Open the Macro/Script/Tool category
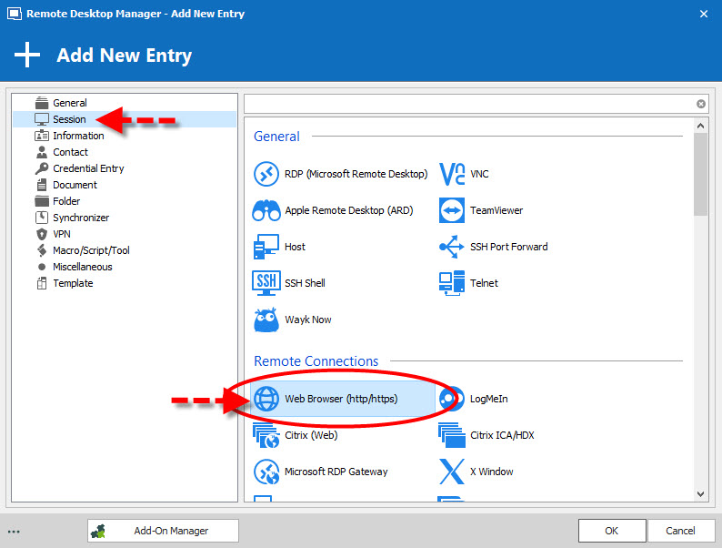722x548 pixels. click(x=91, y=250)
